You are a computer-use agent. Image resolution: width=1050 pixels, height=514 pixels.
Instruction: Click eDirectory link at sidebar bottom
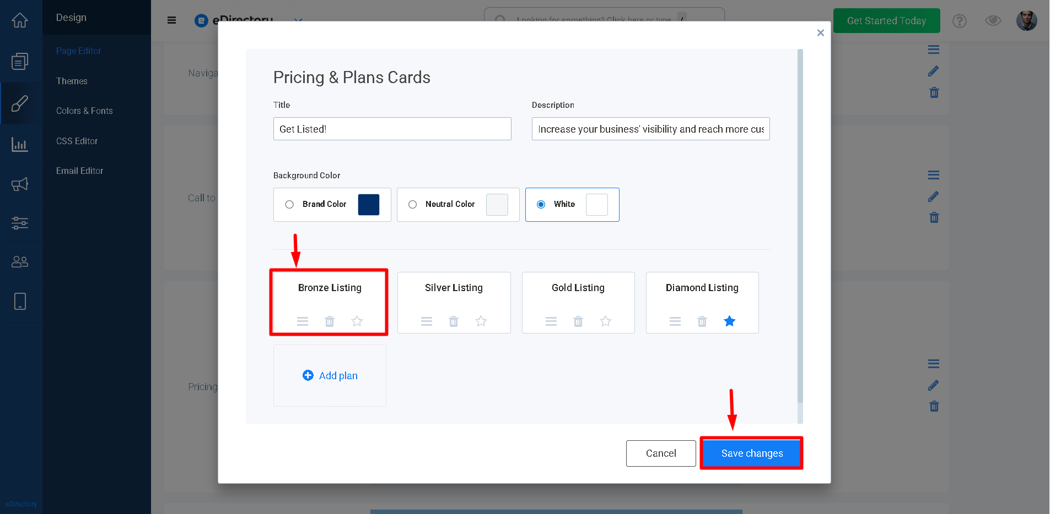(21, 504)
